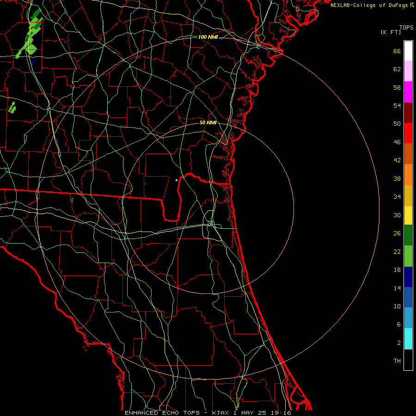Click the '50' legend value

397,124
